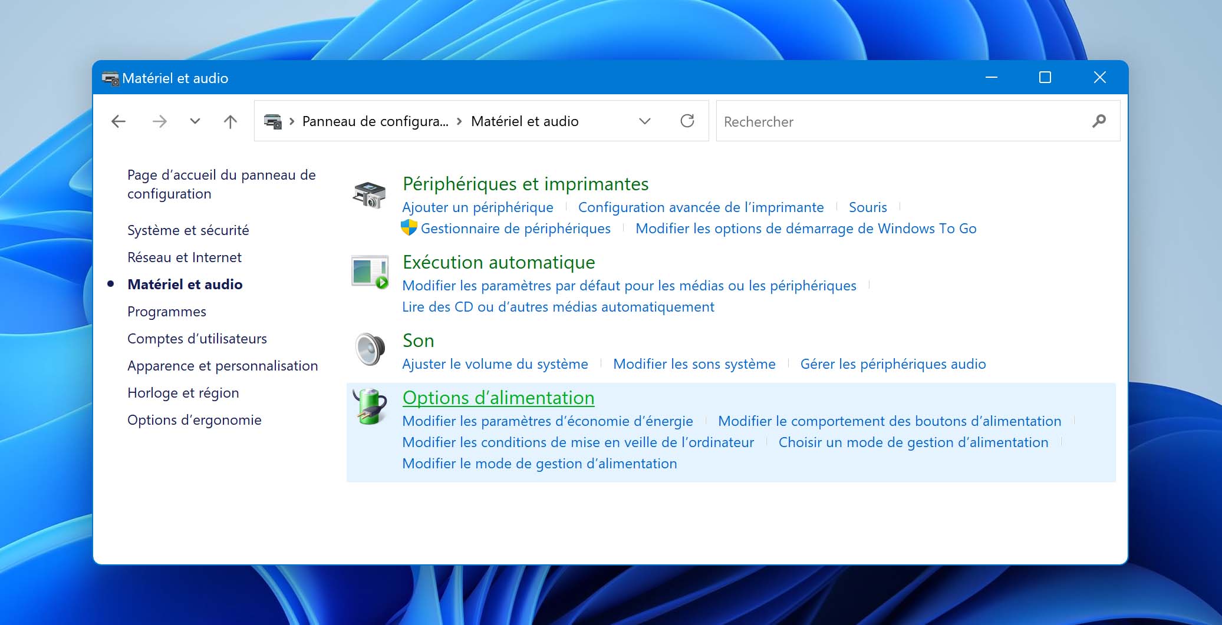Click Ajouter un périphérique
1222x625 pixels.
(478, 207)
